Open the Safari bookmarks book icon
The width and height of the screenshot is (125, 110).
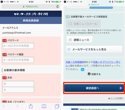click(x=44, y=106)
